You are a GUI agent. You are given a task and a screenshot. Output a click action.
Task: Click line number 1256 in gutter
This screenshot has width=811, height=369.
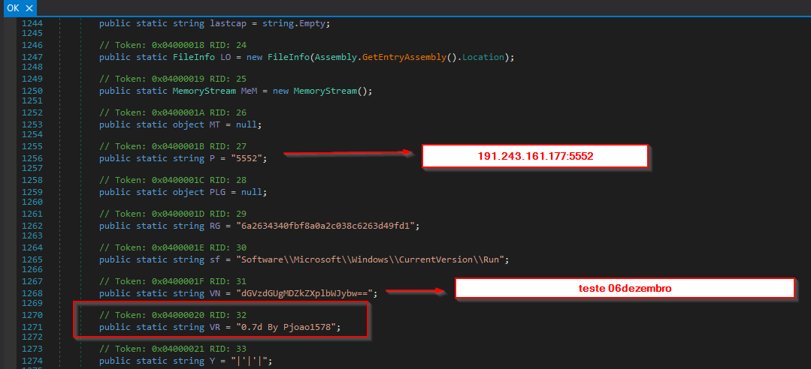pyautogui.click(x=32, y=158)
